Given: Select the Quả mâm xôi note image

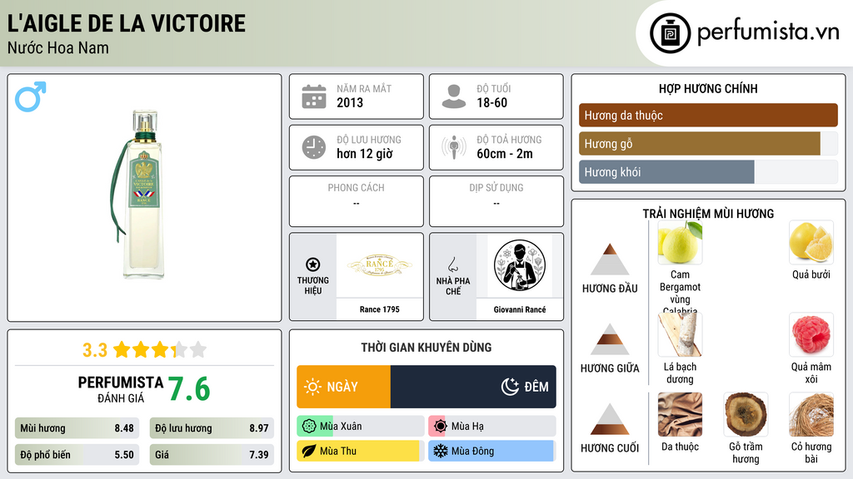Looking at the screenshot, I should point(811,334).
